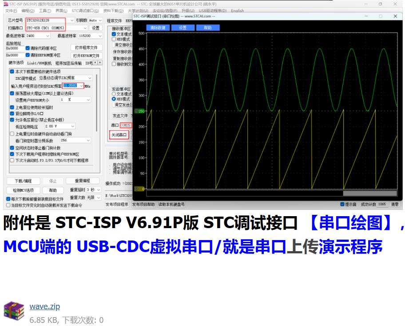Toggle 清除EEPROM缓冲区 checkbox

click(28, 55)
